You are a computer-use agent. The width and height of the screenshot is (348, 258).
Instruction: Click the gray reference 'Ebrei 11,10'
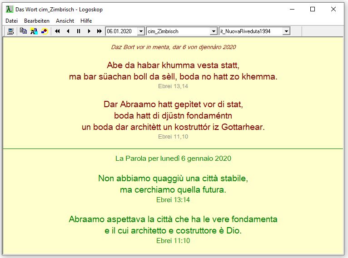tap(173, 136)
